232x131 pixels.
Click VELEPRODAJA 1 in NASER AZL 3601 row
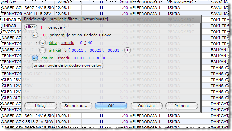(x=148, y=116)
